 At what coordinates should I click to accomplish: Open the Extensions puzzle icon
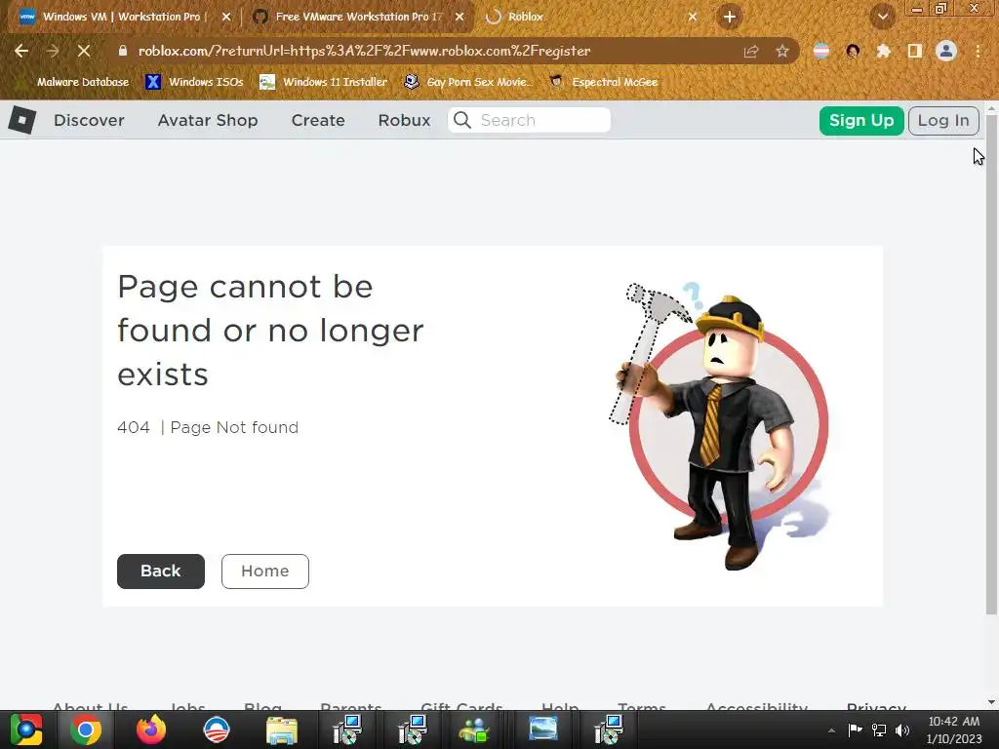883,51
